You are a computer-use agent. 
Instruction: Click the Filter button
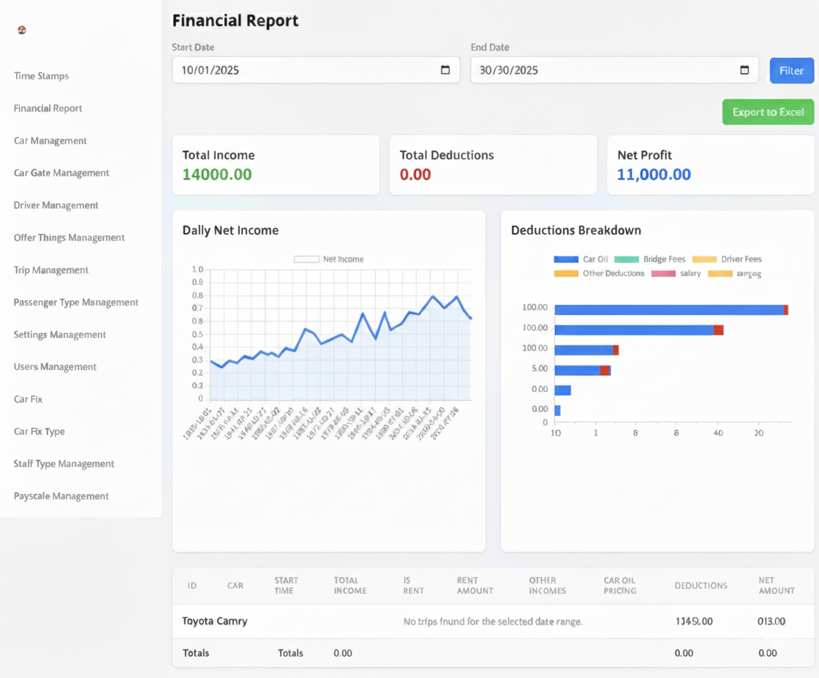point(791,70)
